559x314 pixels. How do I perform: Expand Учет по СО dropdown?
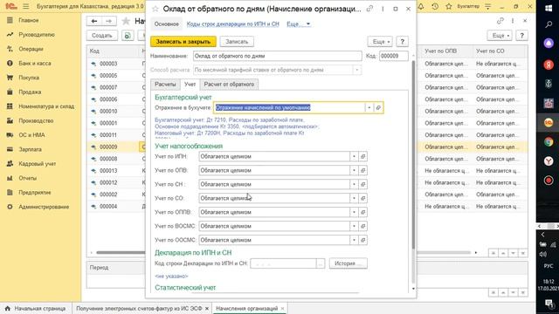click(354, 198)
